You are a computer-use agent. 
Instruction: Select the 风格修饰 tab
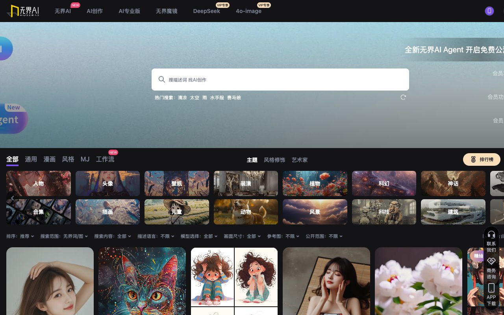click(x=274, y=160)
